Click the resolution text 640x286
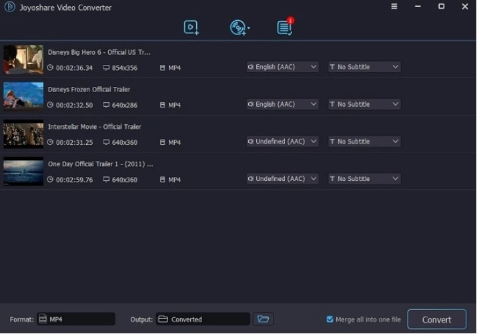Image resolution: width=479 pixels, height=334 pixels. [x=125, y=106]
